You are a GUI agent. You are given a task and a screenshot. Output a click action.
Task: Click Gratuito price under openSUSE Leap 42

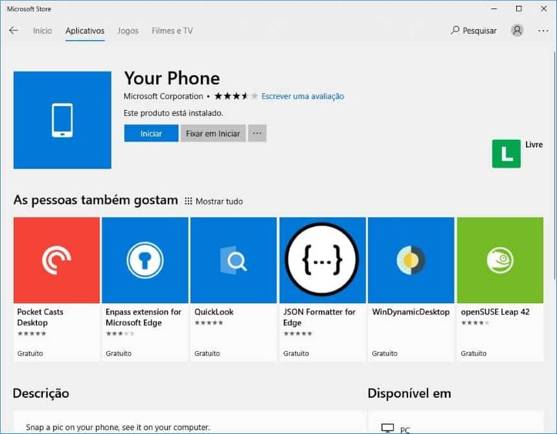tap(473, 353)
